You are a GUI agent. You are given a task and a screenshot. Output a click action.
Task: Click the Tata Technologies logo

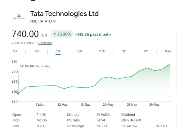coord(19,16)
